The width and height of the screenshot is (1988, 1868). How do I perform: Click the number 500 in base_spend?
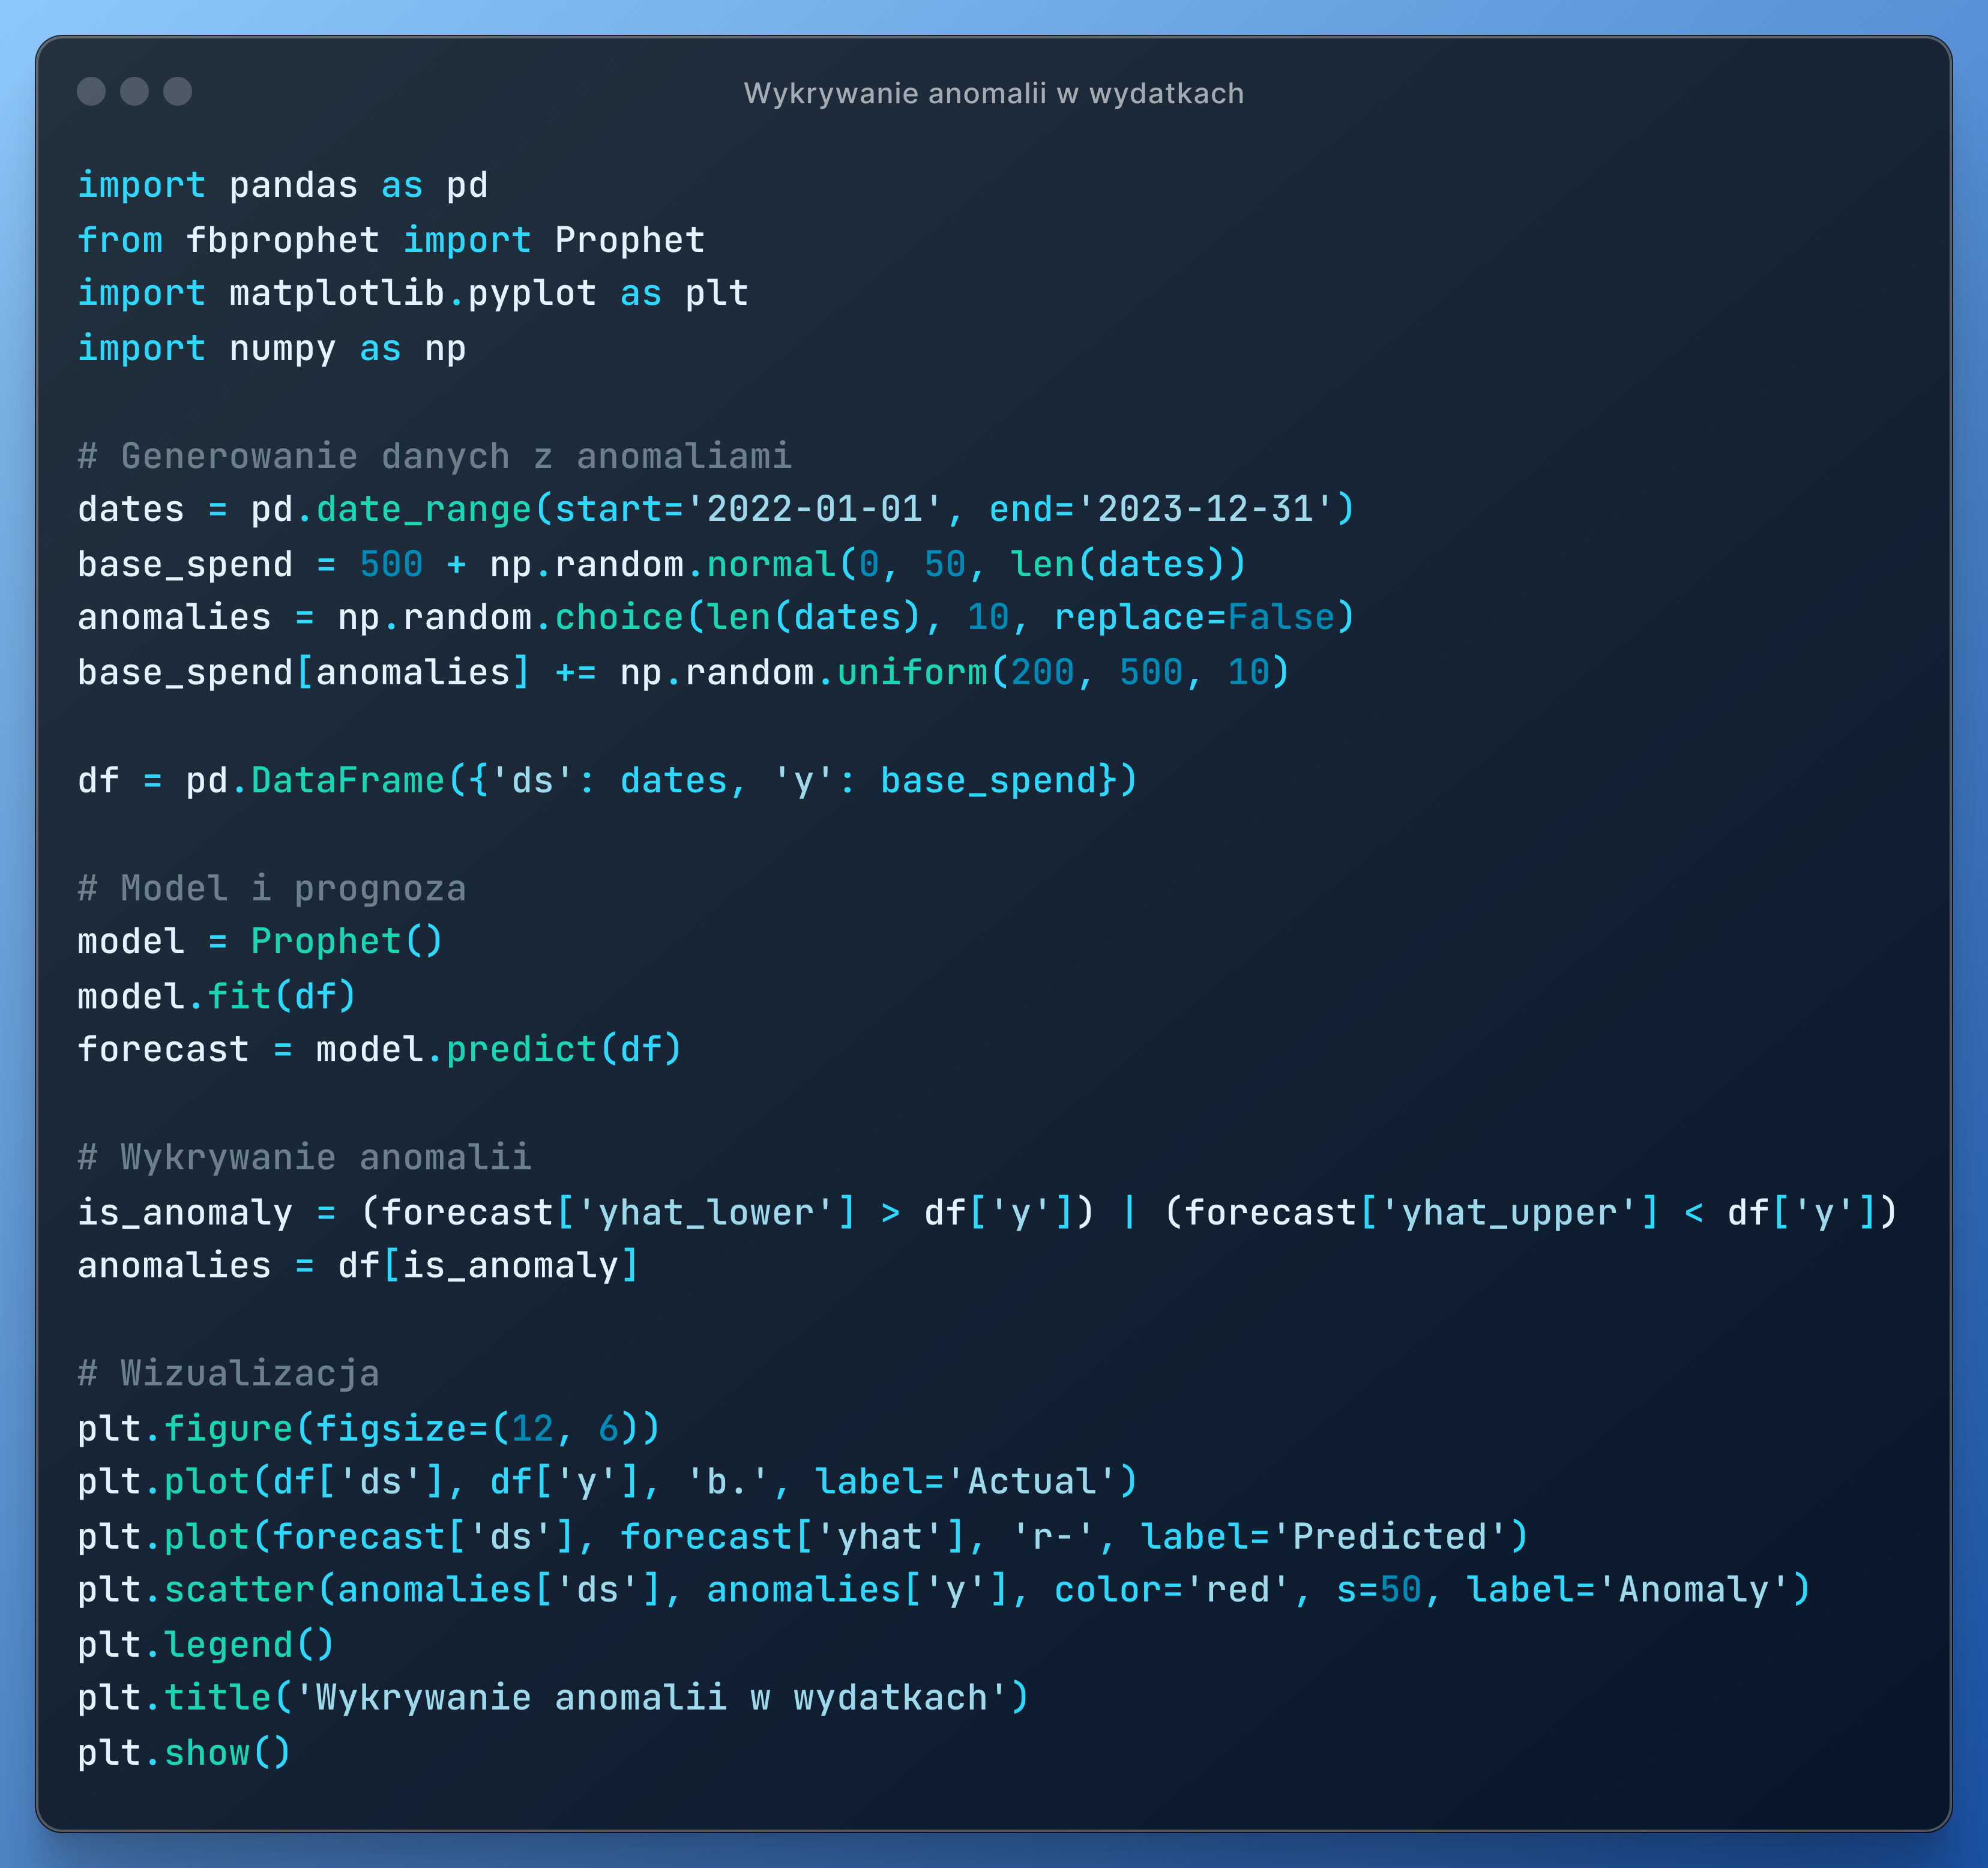tap(391, 564)
